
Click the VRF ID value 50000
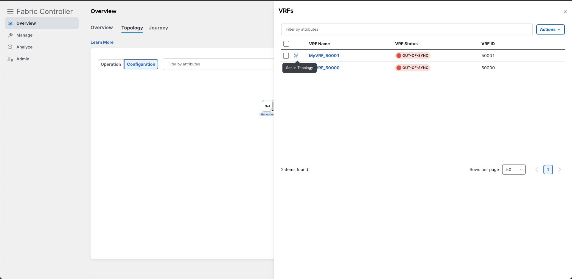pyautogui.click(x=488, y=68)
